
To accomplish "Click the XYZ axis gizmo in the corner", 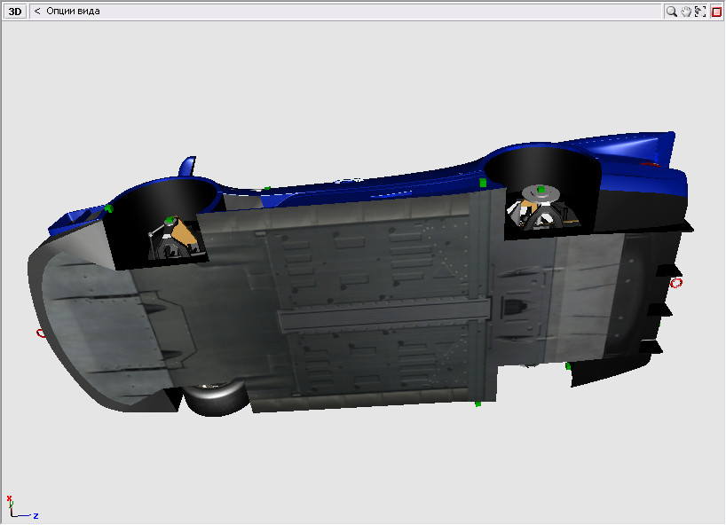I will point(22,507).
